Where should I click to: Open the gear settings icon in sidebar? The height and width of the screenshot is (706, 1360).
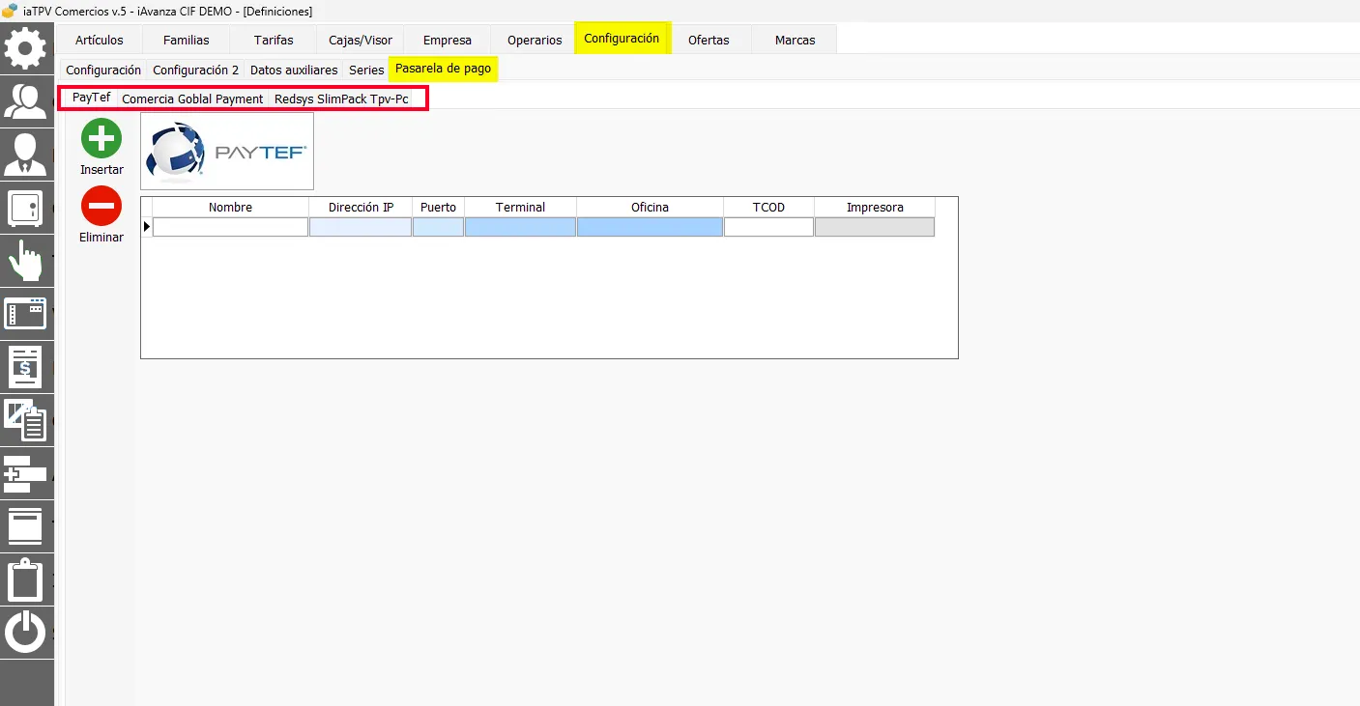(x=26, y=48)
